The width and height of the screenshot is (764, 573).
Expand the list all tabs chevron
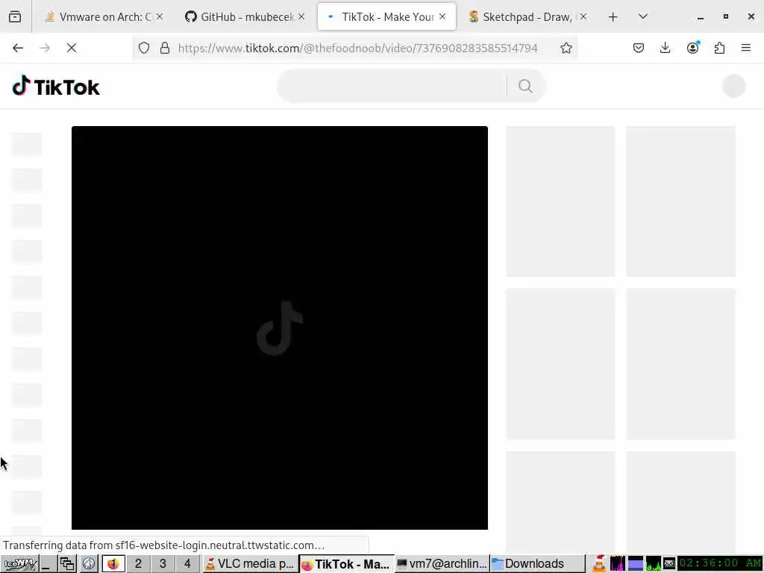pos(643,17)
